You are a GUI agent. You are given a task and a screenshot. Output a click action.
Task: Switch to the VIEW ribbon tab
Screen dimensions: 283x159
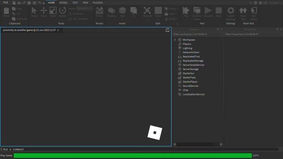coord(85,3)
